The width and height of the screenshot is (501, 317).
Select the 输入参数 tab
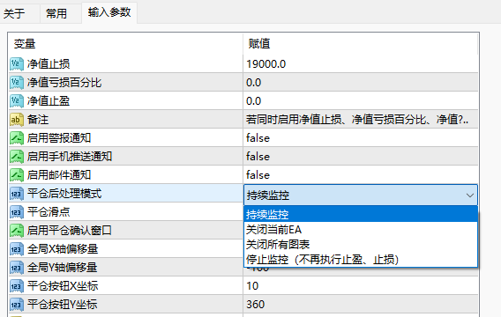109,12
